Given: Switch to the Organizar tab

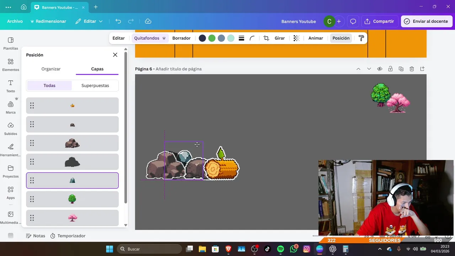Looking at the screenshot, I should [51, 69].
